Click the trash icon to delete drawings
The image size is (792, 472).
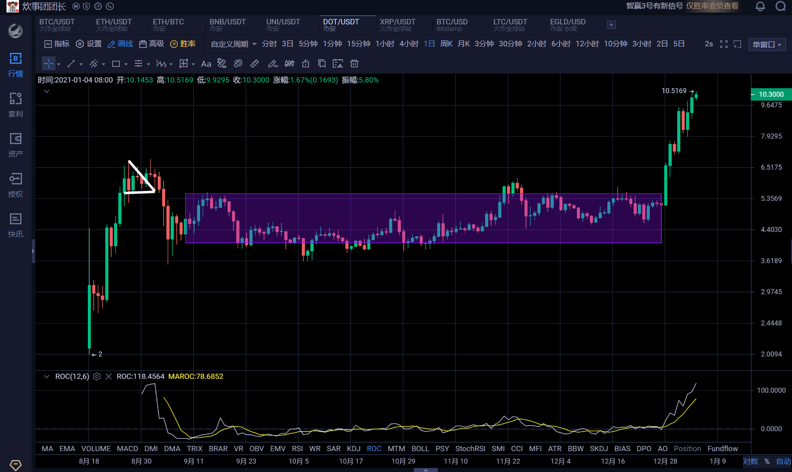[354, 64]
